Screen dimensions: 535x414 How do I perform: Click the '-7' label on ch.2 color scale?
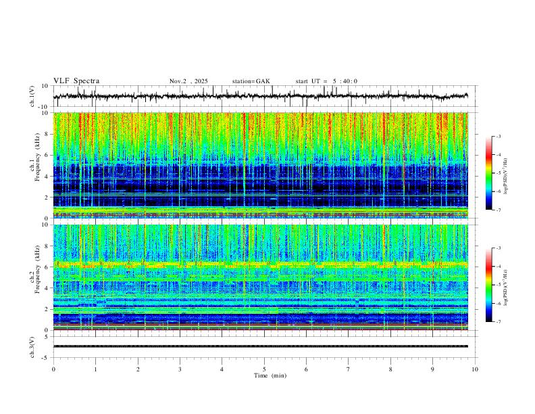click(x=498, y=322)
